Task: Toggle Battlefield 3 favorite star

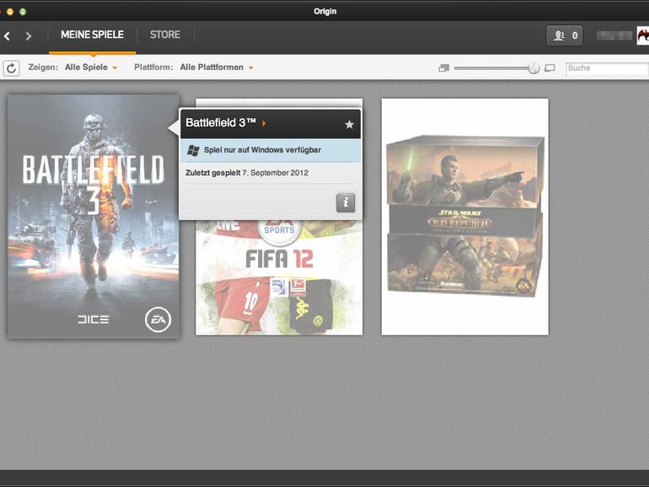Action: point(349,124)
